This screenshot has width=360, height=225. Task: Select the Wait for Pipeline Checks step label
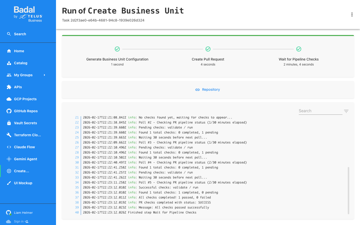coord(299,59)
